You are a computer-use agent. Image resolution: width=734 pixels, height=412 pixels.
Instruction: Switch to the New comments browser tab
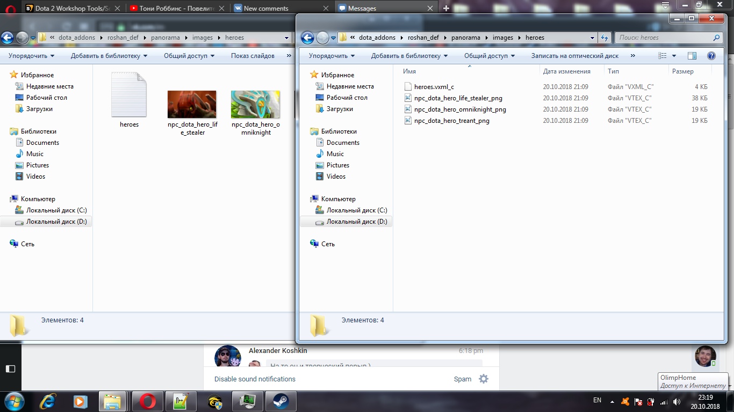(x=266, y=8)
